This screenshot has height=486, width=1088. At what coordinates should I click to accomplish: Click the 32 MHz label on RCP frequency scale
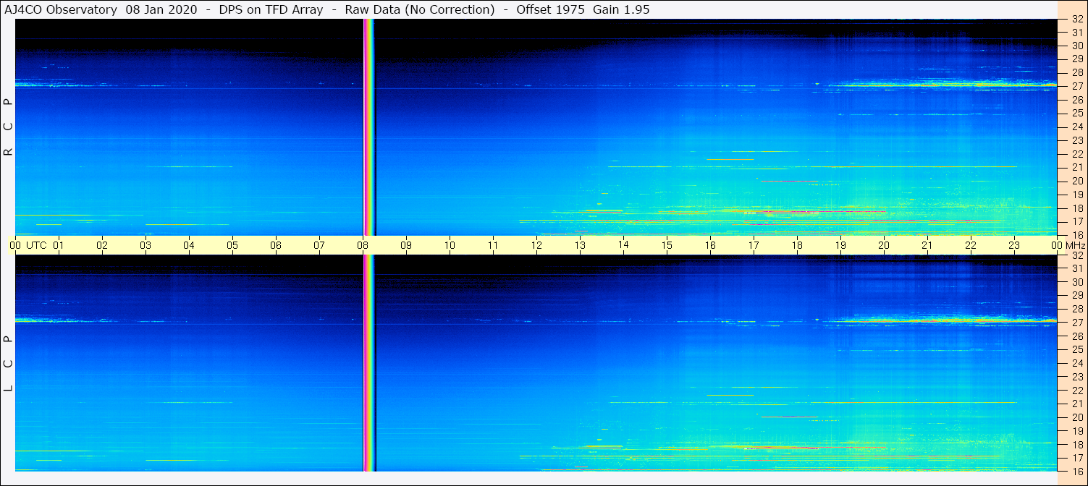click(1076, 20)
